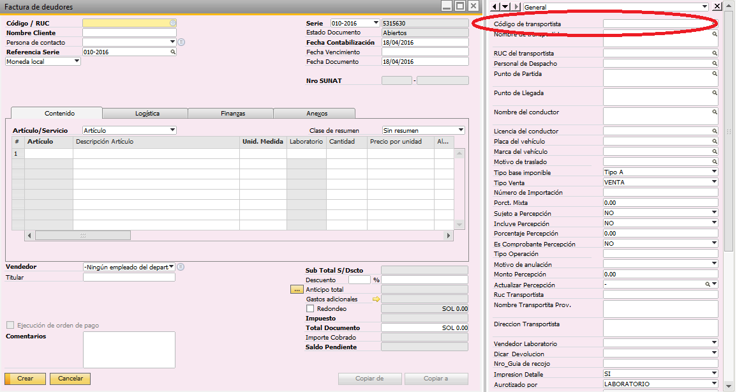Switch to the Finanzas tab
This screenshot has width=737, height=392.
coord(231,113)
